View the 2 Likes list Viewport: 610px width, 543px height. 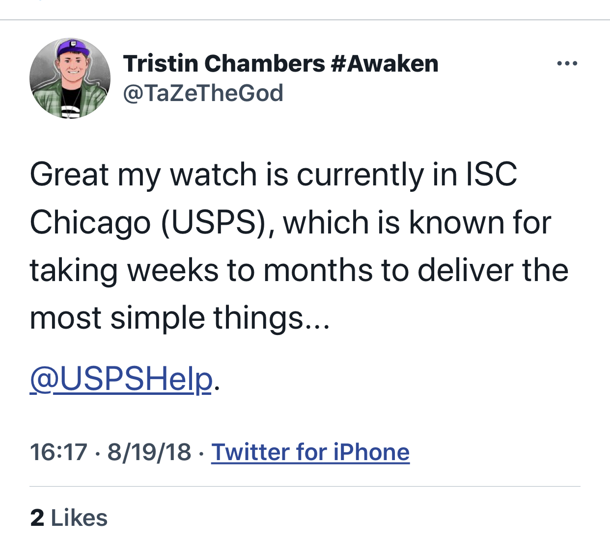click(x=69, y=518)
